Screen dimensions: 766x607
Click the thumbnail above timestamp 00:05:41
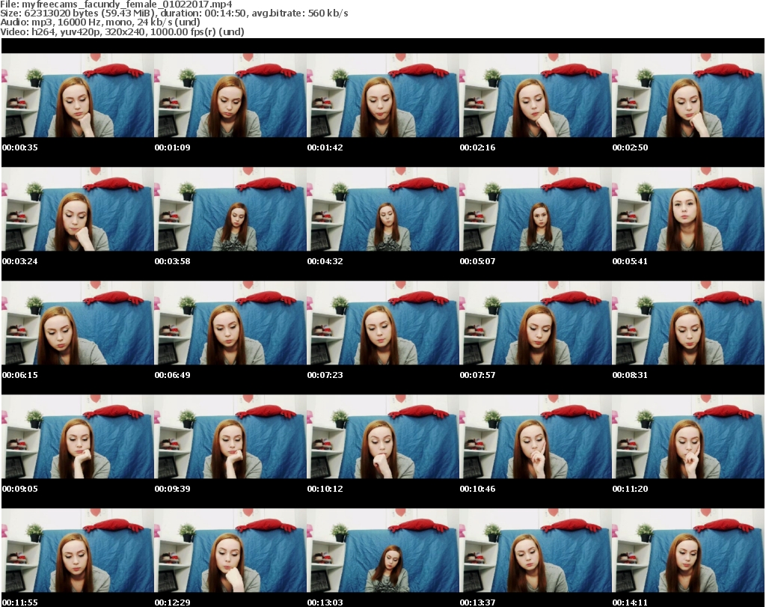click(688, 209)
